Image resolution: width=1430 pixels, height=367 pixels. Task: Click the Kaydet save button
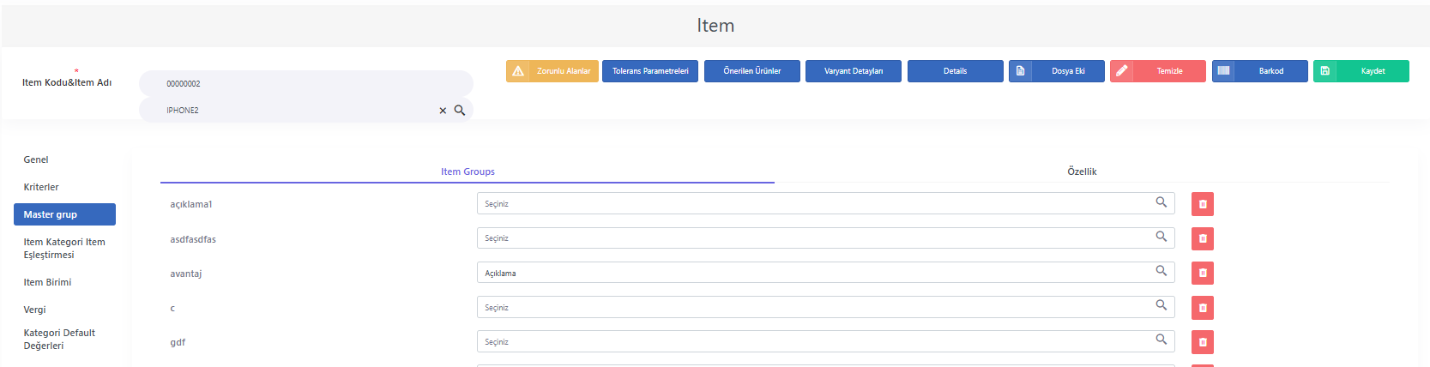[1361, 71]
